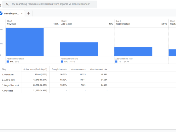Viewport: 176px width, 132px height.
Task: Click the Funnel exploration tab icon
Action: 1,13
